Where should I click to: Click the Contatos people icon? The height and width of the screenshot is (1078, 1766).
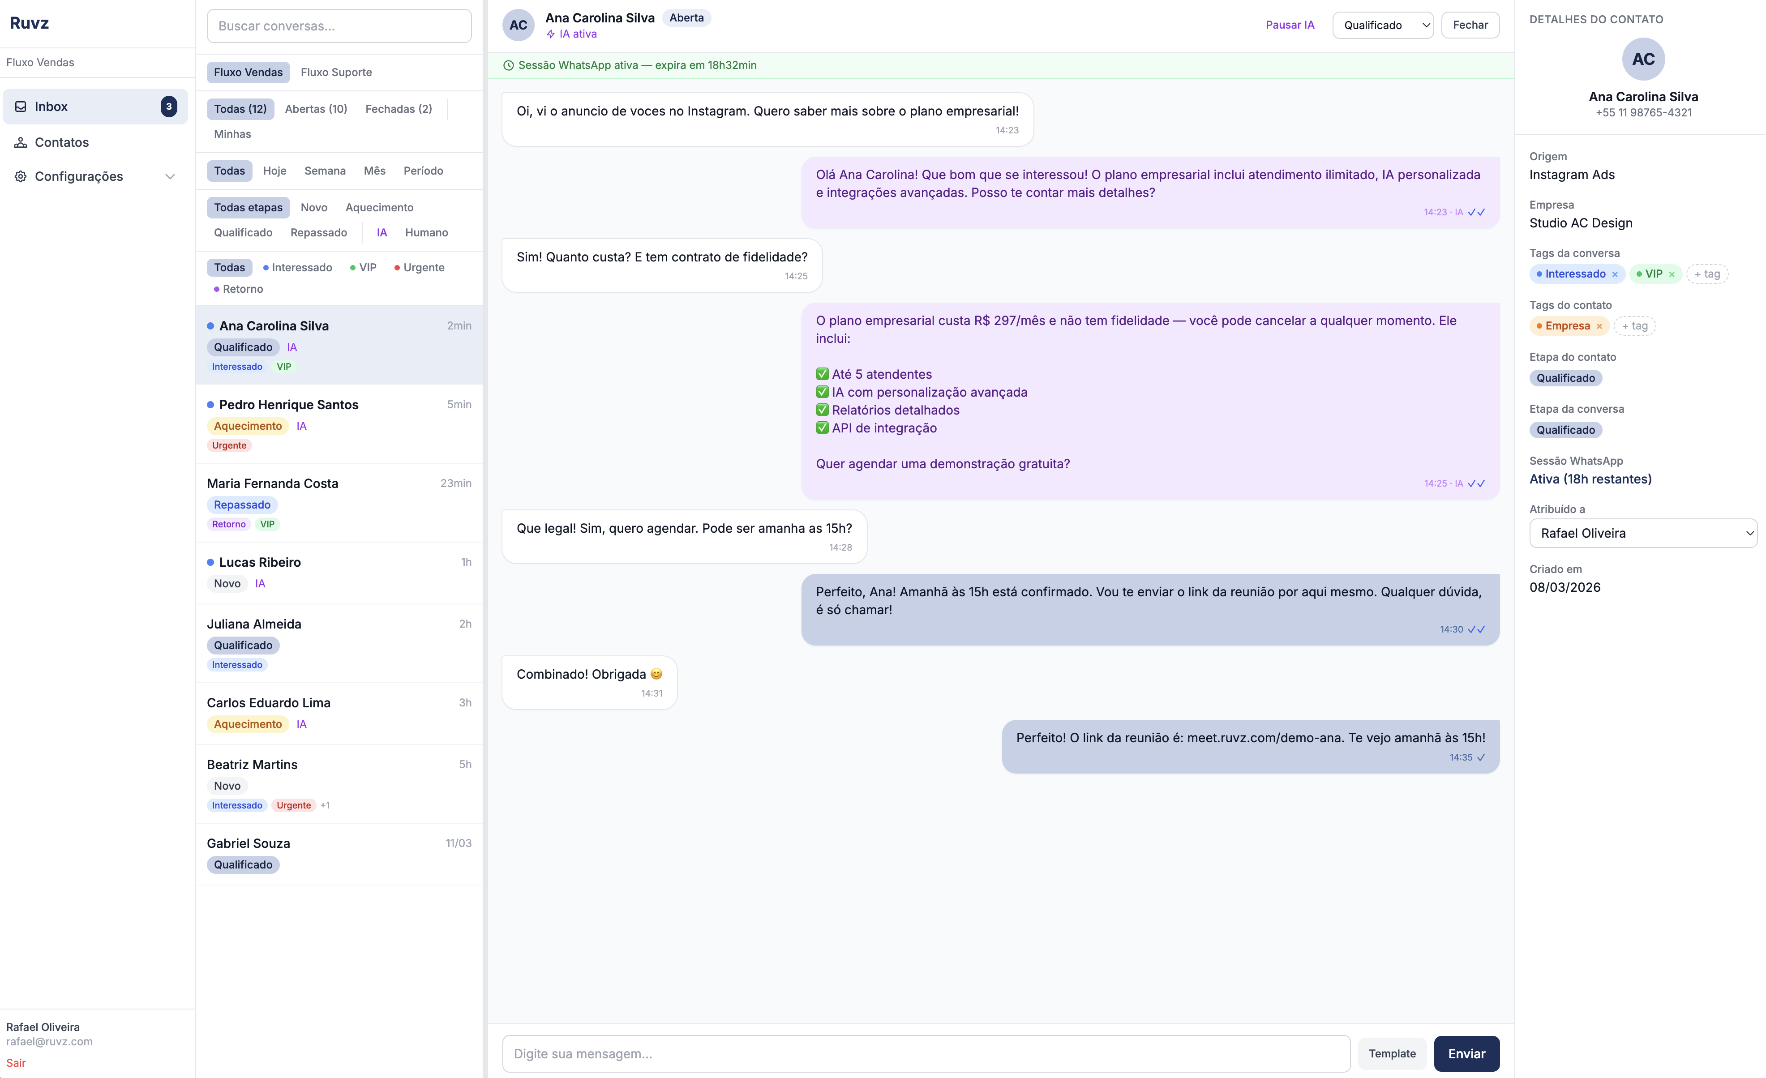tap(21, 143)
